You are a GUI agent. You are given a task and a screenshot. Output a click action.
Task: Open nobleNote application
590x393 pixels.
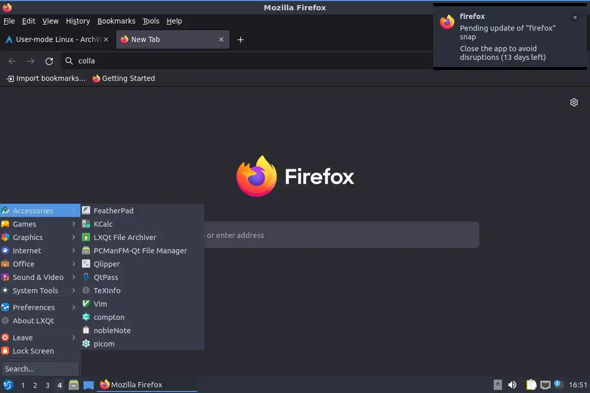coord(142,331)
